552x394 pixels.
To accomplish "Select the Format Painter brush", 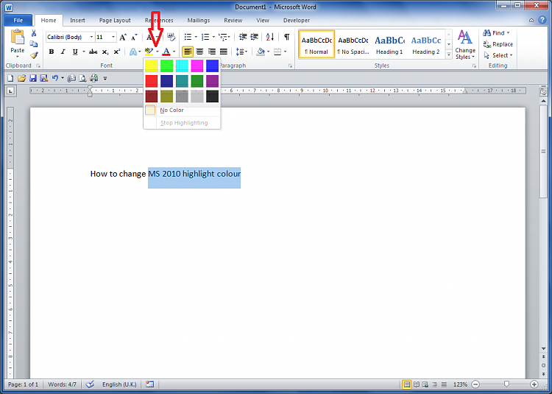I will pos(34,55).
